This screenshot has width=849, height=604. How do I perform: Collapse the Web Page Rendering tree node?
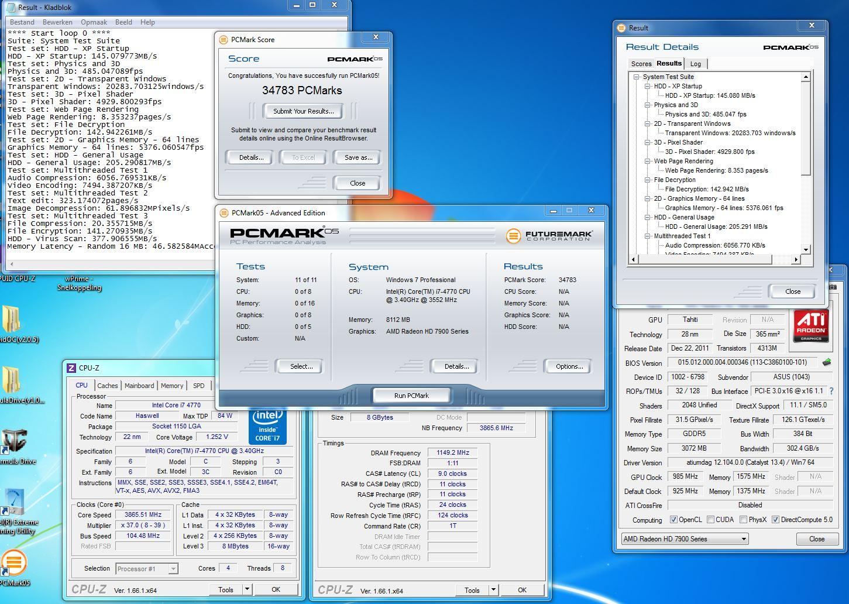point(648,161)
